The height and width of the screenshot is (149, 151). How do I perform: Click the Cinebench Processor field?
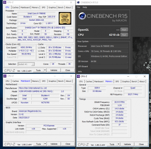point(109,46)
